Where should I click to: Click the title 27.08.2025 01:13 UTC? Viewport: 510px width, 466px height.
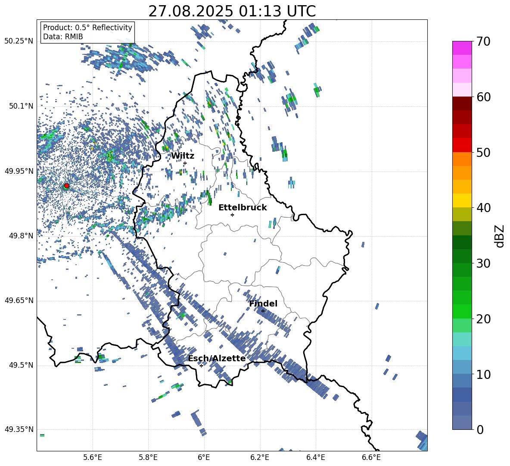[x=232, y=11]
